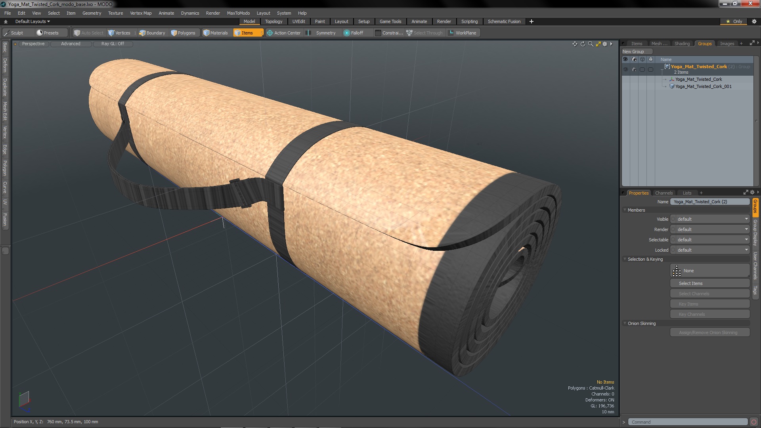Viewport: 761px width, 428px height.
Task: Maximize the 3D viewport
Action: [x=598, y=44]
